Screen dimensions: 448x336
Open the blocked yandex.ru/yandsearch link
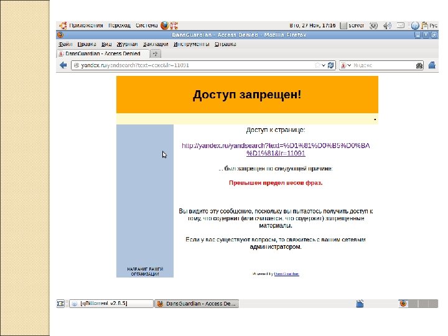(x=276, y=149)
